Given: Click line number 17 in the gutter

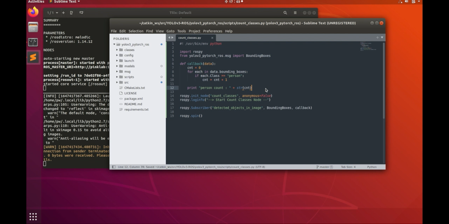Looking at the screenshot, I should coord(172,108).
